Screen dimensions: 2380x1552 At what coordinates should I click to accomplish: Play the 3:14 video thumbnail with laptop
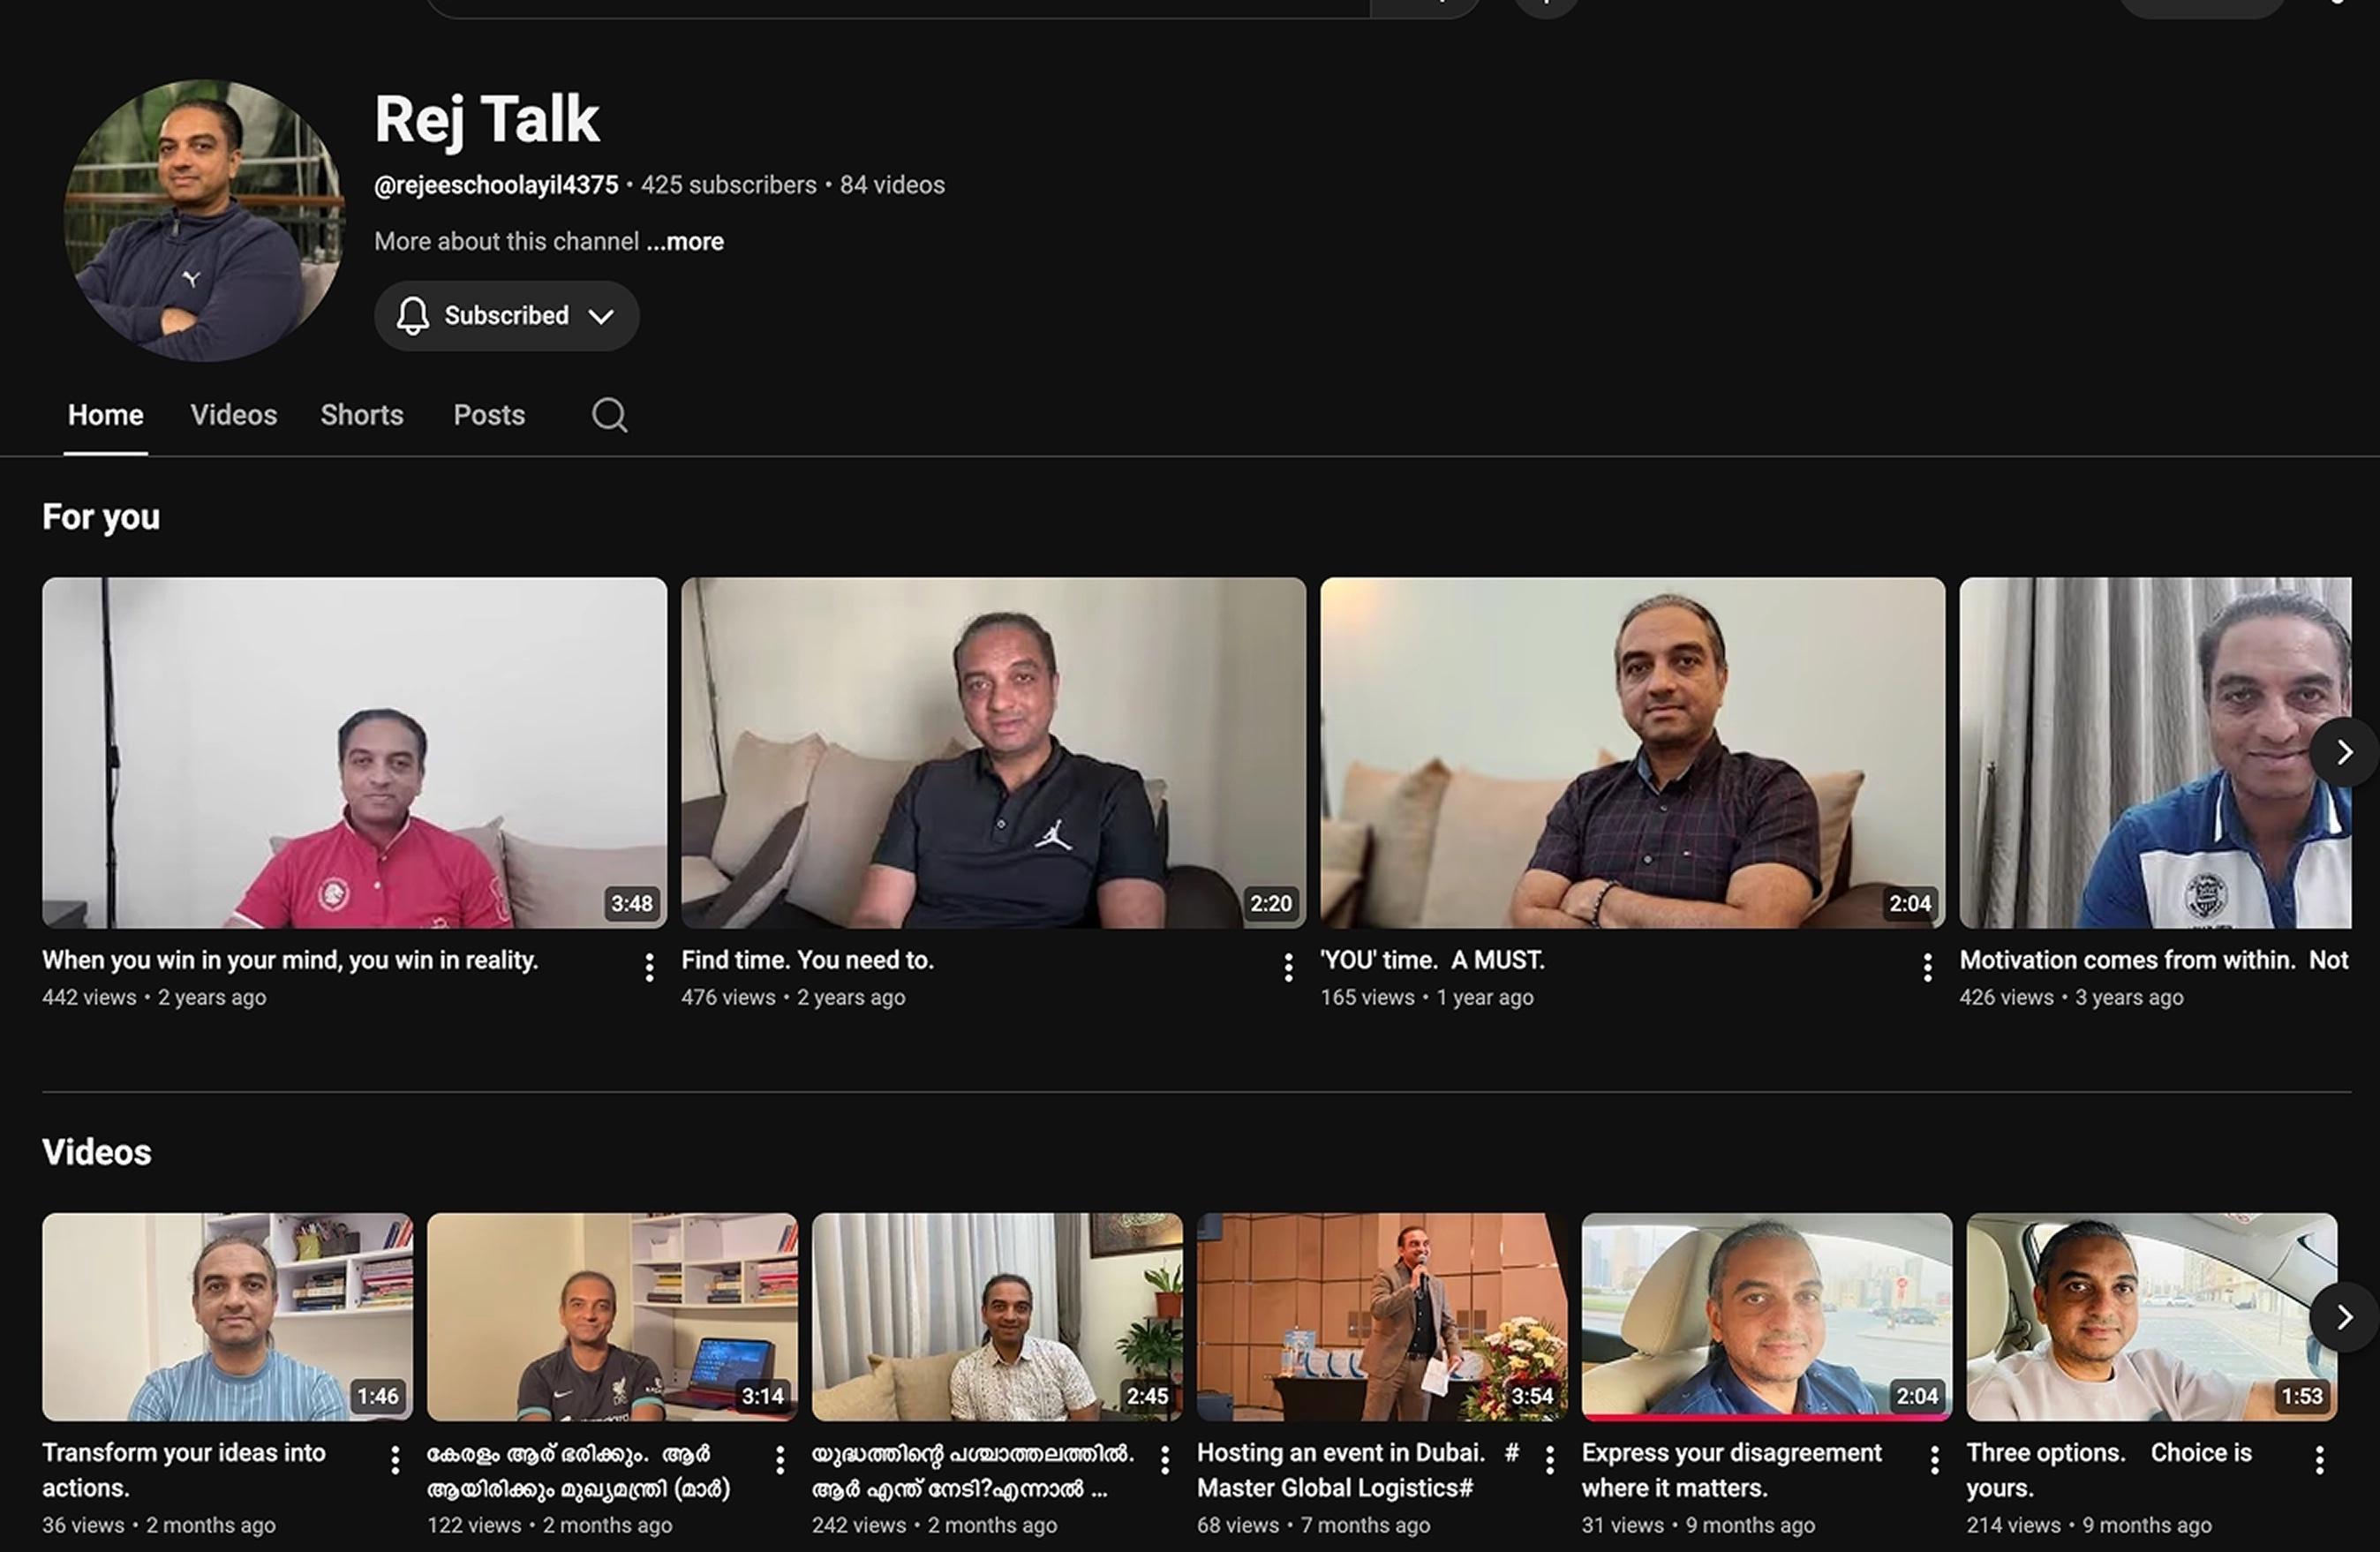tap(612, 1317)
